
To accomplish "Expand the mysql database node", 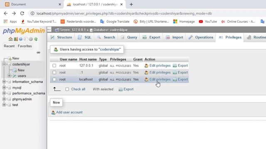I will point(4,87).
